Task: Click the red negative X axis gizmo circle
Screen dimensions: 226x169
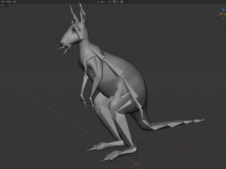Action: [x=219, y=14]
